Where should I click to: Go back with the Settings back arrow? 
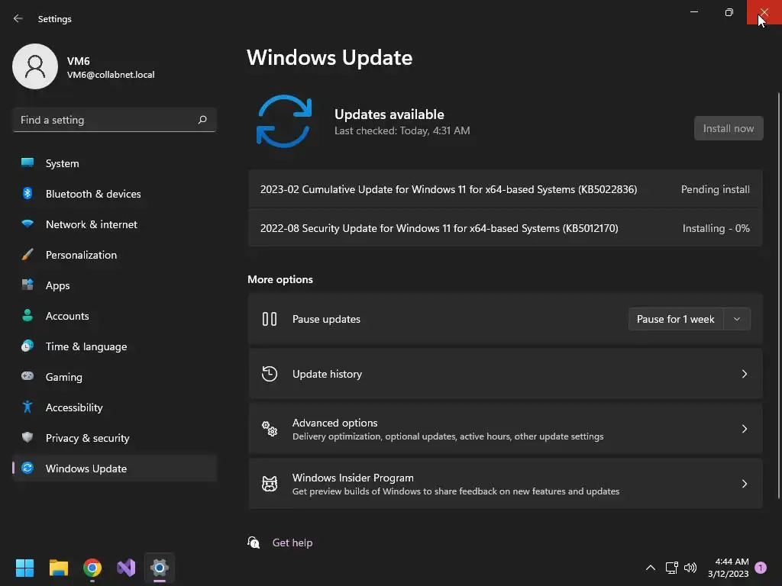(18, 18)
